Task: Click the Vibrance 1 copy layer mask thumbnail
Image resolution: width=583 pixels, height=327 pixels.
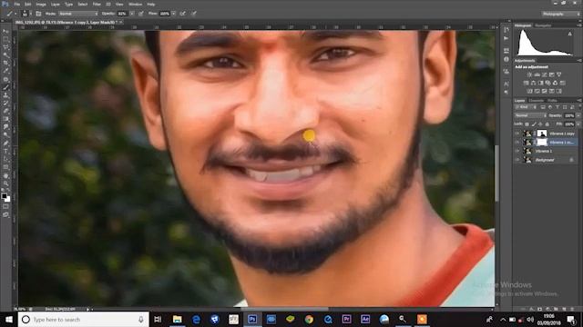Action: coord(542,134)
